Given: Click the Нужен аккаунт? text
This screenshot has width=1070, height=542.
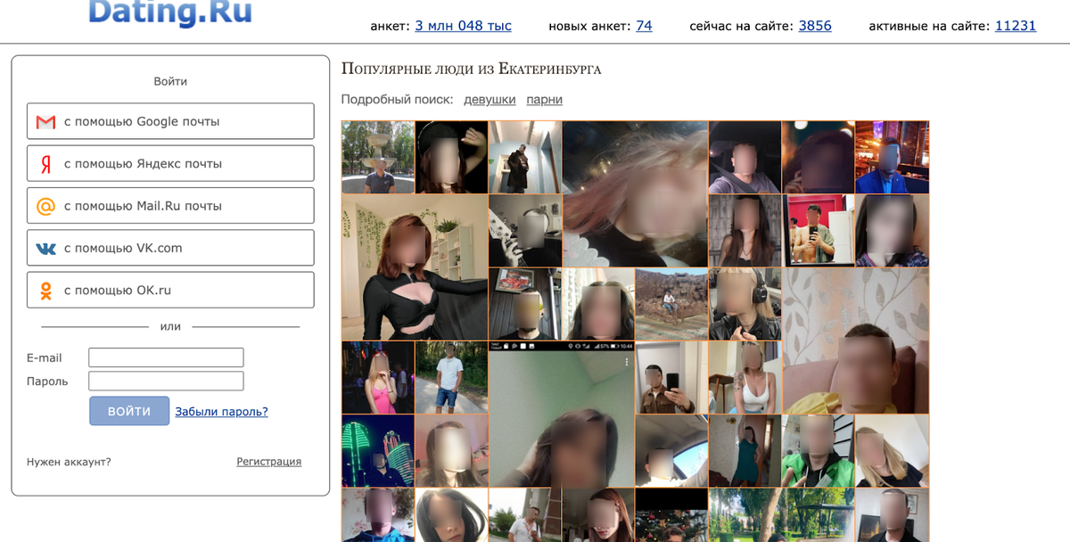Looking at the screenshot, I should (x=69, y=462).
